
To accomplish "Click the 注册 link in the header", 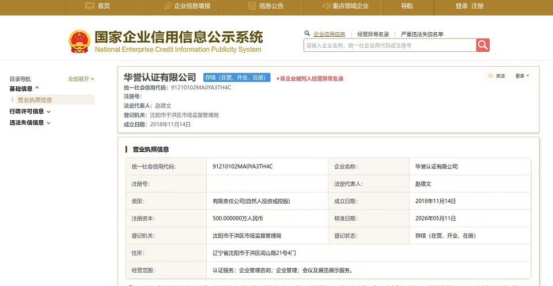I will click(478, 6).
